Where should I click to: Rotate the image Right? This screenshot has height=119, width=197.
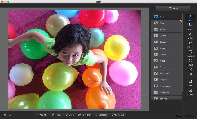click(56, 115)
